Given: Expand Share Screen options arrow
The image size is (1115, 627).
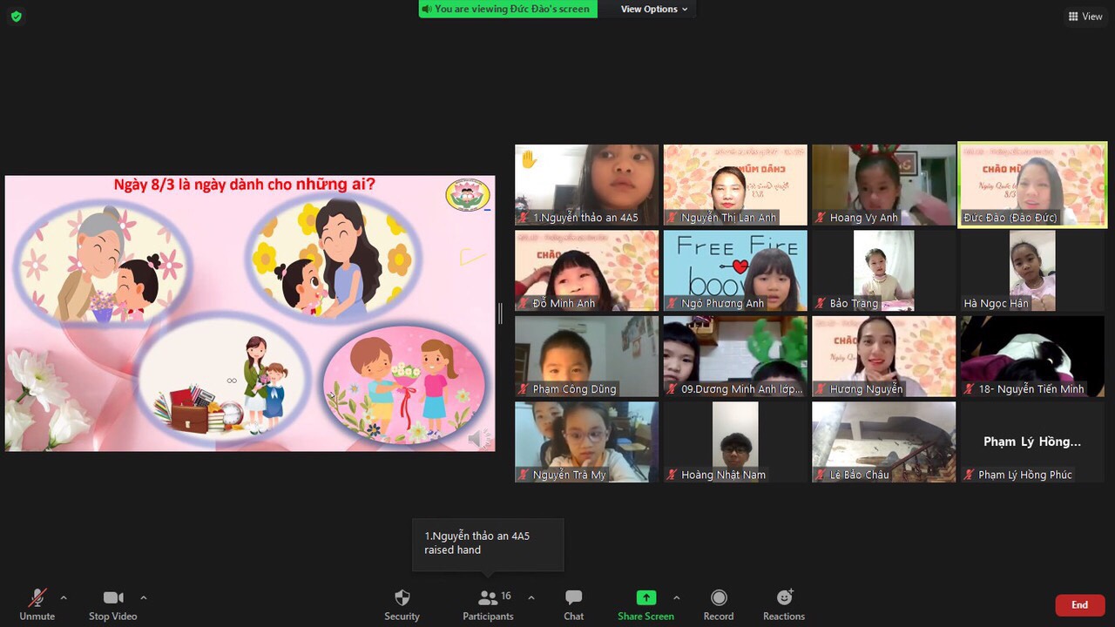Looking at the screenshot, I should pos(677,597).
